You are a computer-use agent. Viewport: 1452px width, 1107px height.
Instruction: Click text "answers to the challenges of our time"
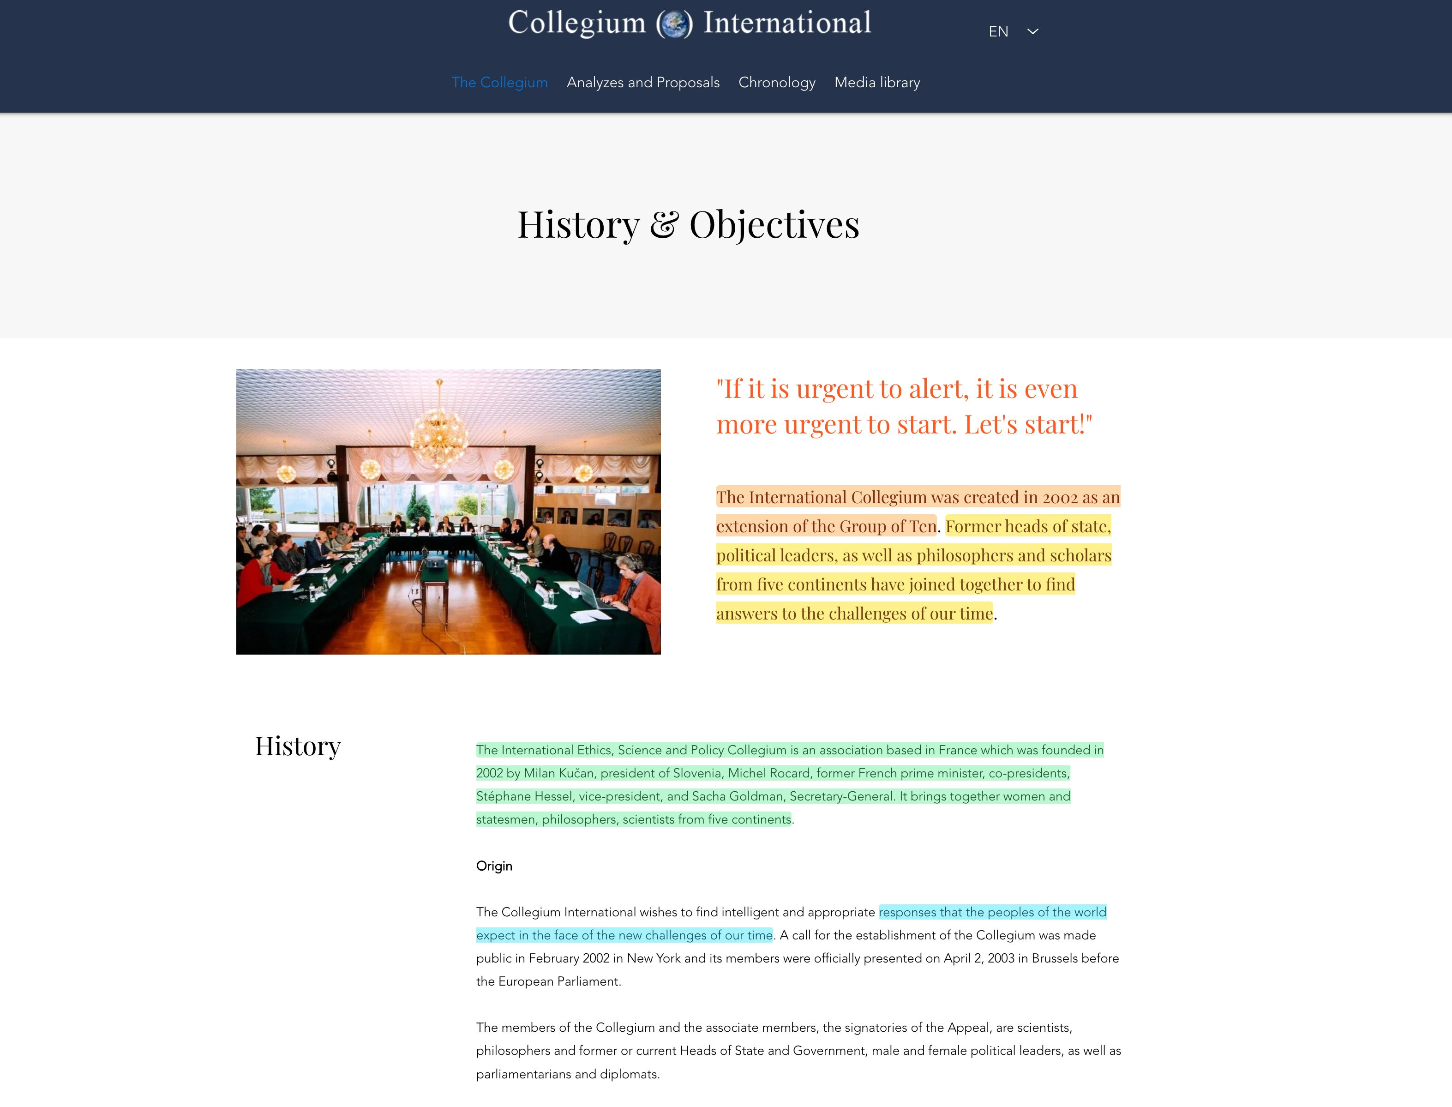[854, 613]
